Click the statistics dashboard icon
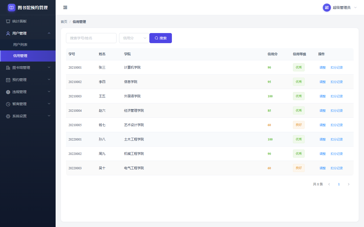This screenshot has height=227, width=364. [x=8, y=21]
